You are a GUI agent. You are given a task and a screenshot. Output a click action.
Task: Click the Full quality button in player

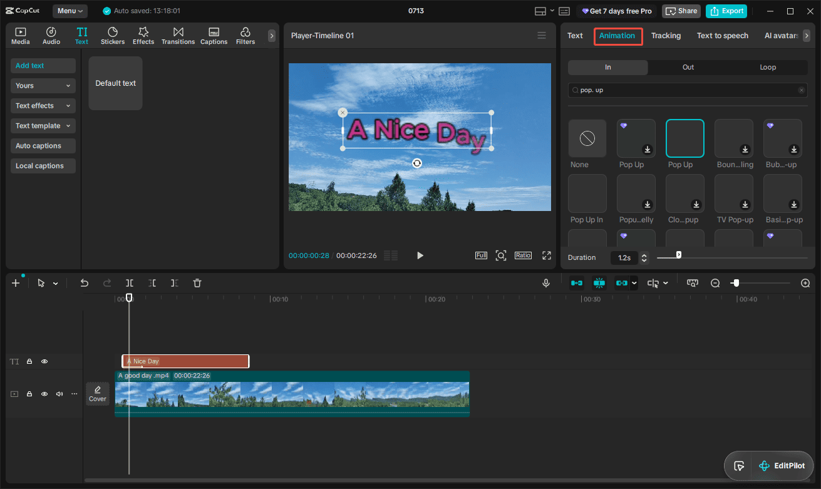[481, 255]
